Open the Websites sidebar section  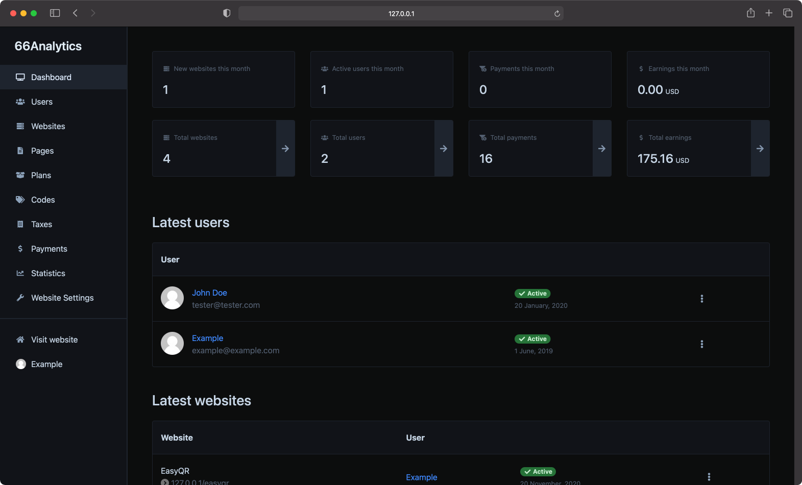click(63, 126)
